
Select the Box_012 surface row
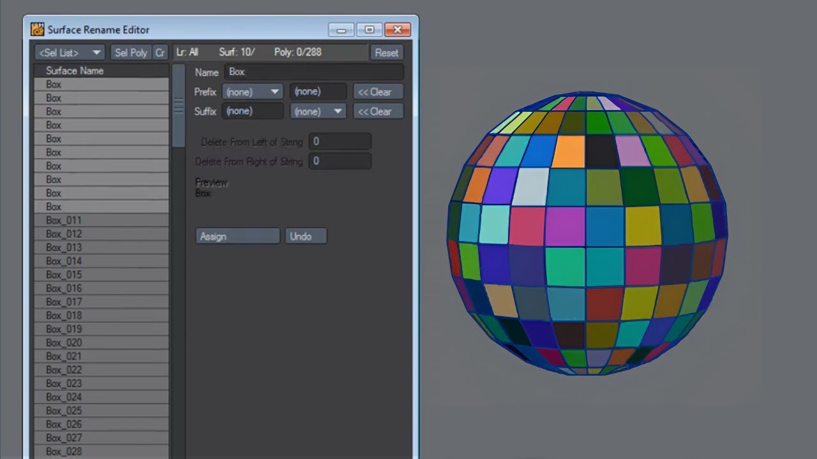pyautogui.click(x=101, y=234)
